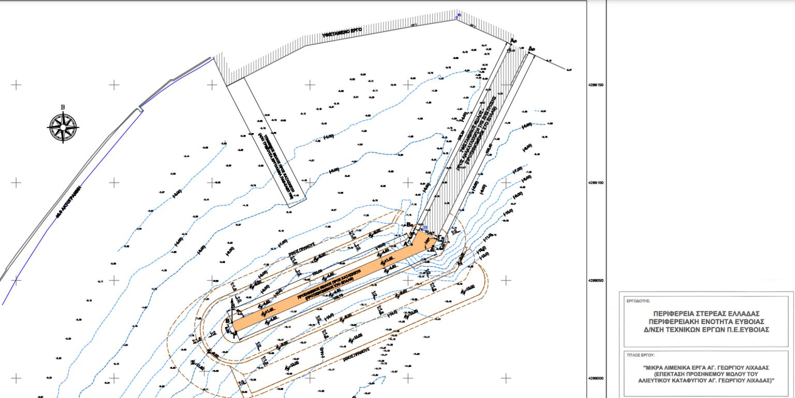Viewport: 795px width, 398px height.
Task: Select the ΠΕΡΙΦΕΡΕΙΑ ΣΤΕΡΕΑΣ ΕΛΛΑΔΑΣ line
Action: [705, 314]
